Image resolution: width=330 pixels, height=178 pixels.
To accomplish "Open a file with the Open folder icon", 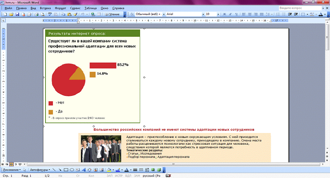I will tap(11, 14).
